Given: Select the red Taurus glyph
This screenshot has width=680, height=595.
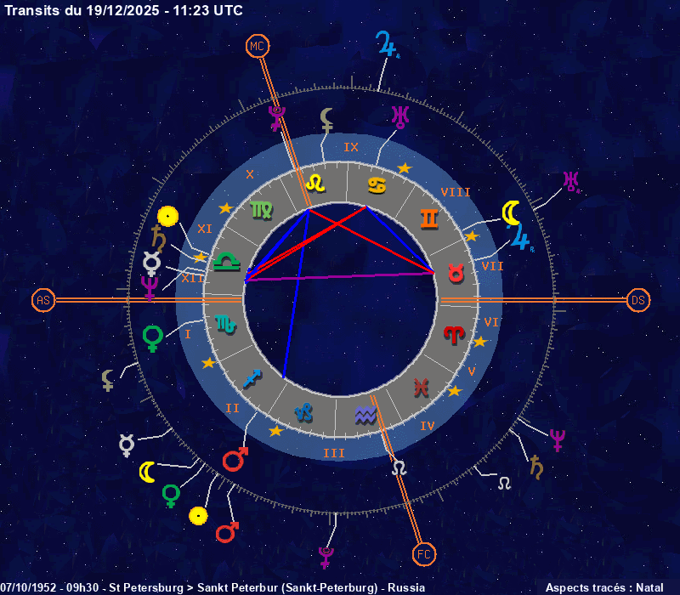Looking at the screenshot, I should coord(457,272).
